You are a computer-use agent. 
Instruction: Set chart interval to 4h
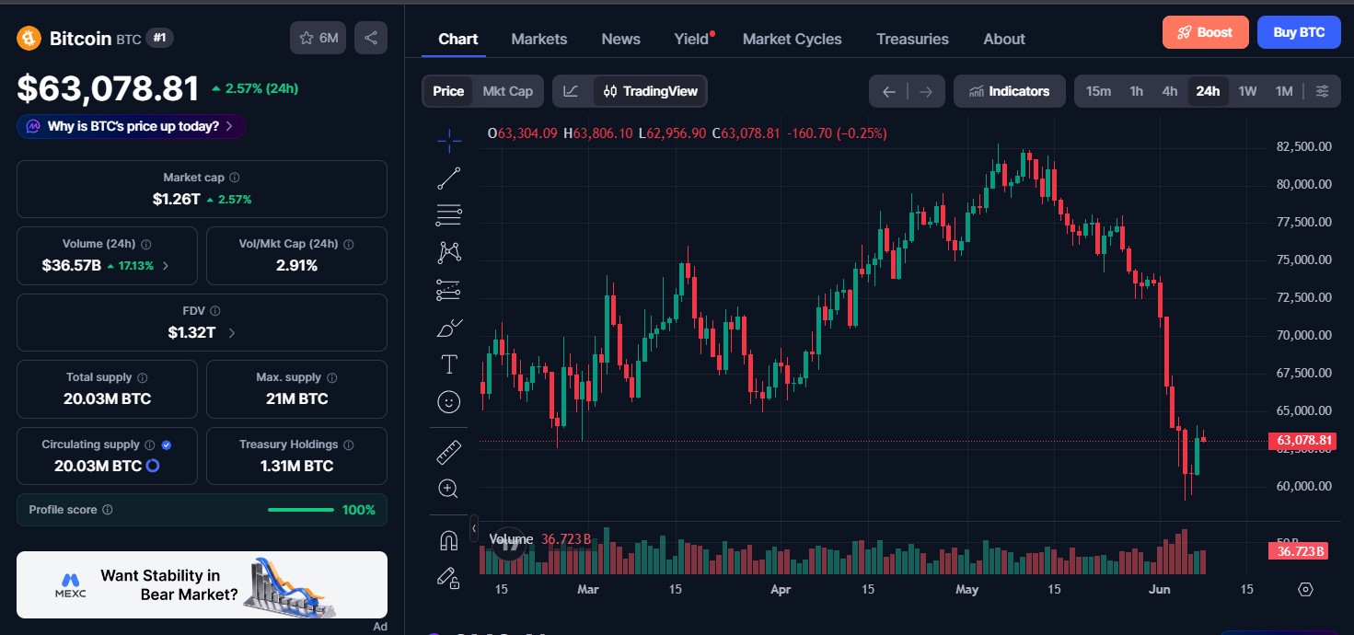[x=1170, y=91]
